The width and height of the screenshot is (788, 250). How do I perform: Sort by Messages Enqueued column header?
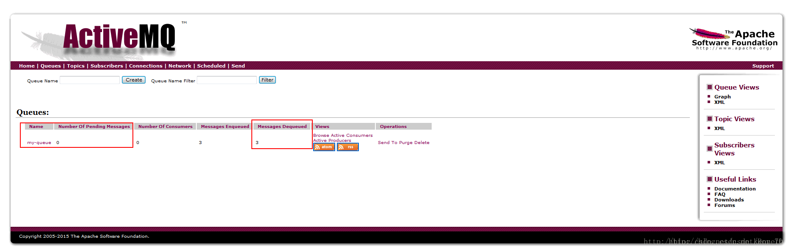point(225,127)
